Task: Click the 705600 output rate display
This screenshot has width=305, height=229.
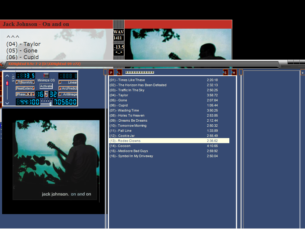Action: click(x=65, y=102)
